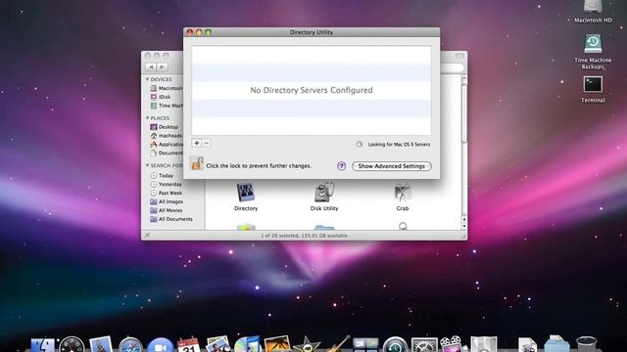
Task: Select the Directory app icon in Finder
Action: tap(246, 193)
